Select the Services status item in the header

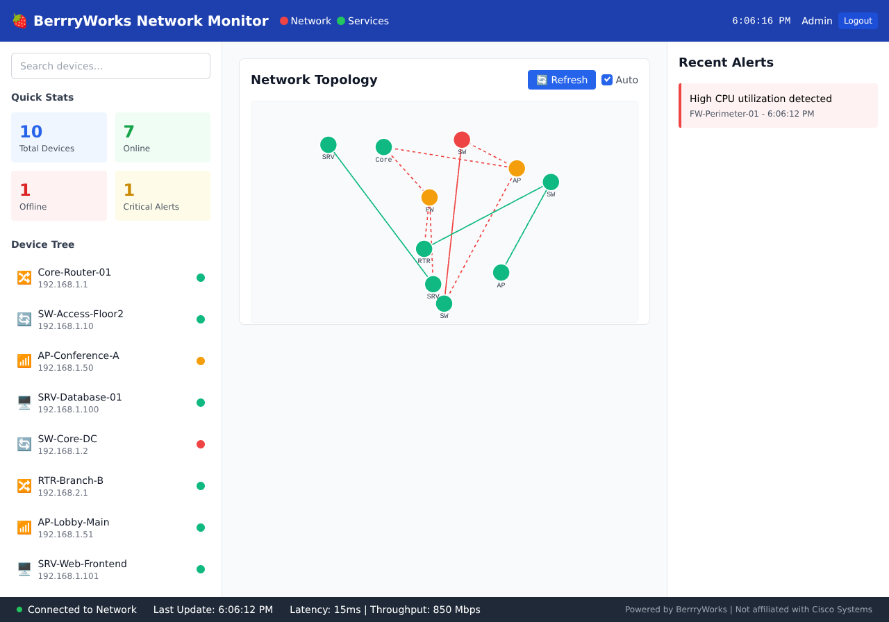click(x=363, y=21)
